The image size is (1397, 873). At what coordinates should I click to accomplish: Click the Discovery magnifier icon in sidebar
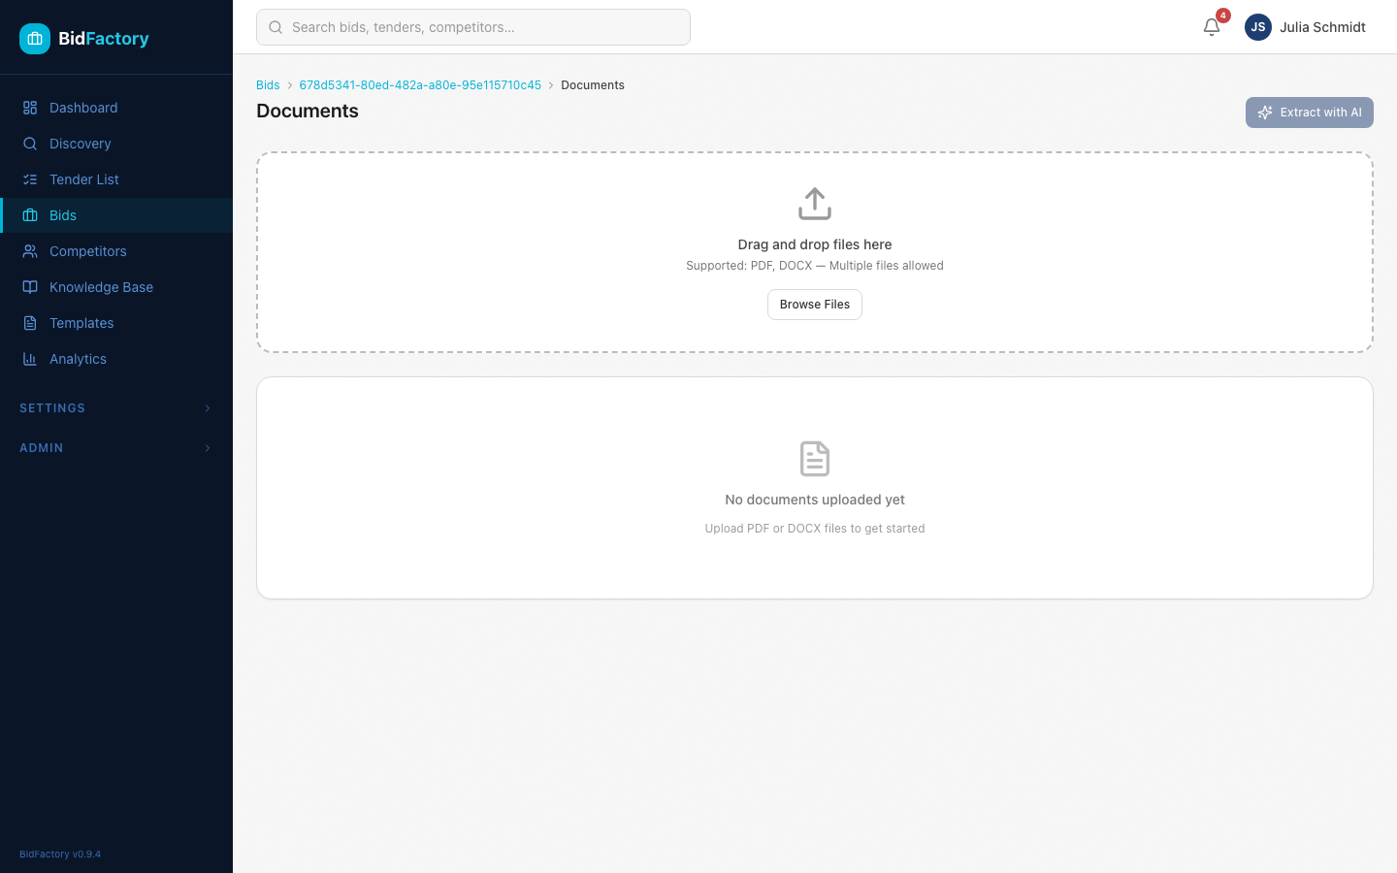pyautogui.click(x=30, y=144)
